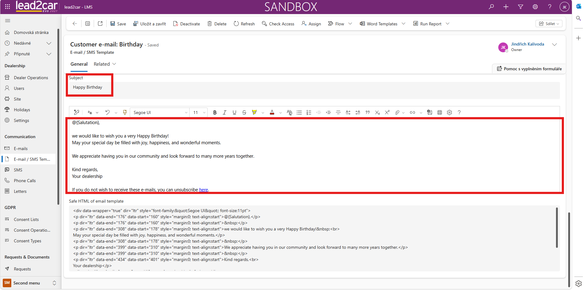The width and height of the screenshot is (585, 290).
Task: Expand the Run Report chevron
Action: (448, 24)
